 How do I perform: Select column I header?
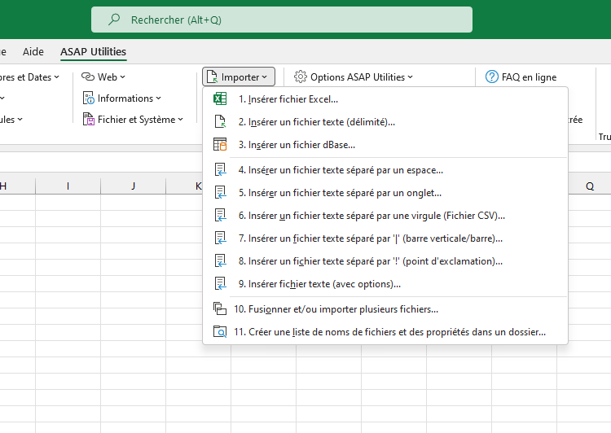tap(68, 186)
